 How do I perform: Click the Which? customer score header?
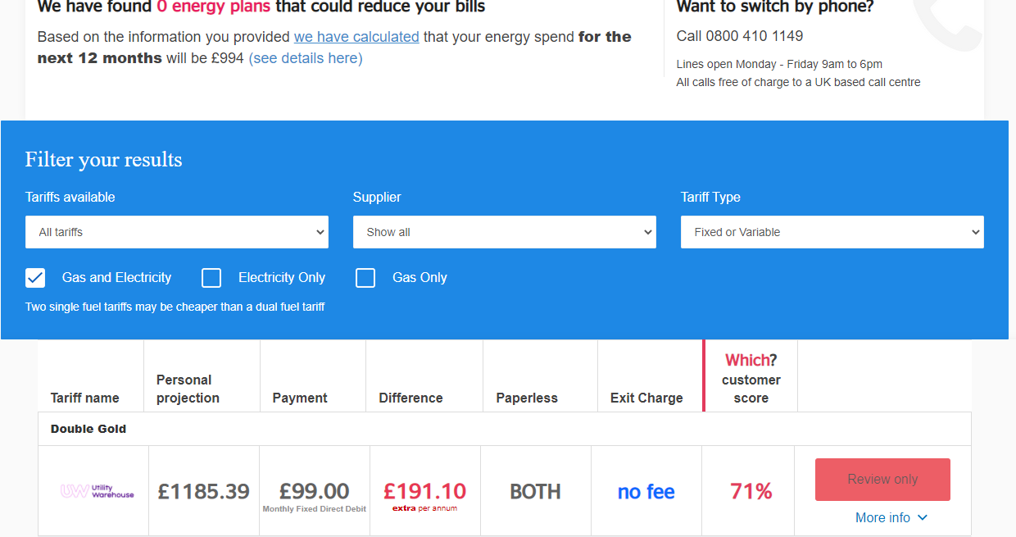coord(751,379)
